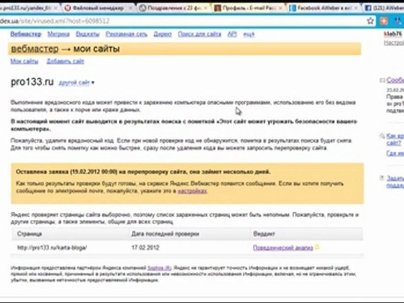Switch to the Файловый менеджер tab
This screenshot has width=404, height=303.
click(x=98, y=8)
